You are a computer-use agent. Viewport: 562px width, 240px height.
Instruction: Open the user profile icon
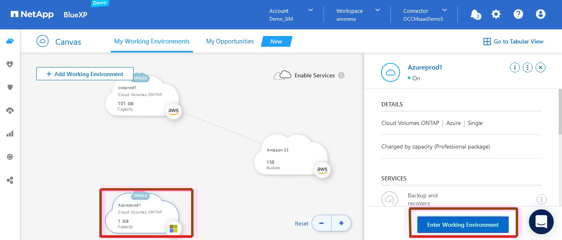(x=541, y=14)
